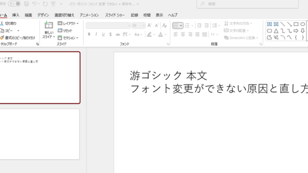Select the right arrow shape
308x173 pixels.
[x=296, y=31]
